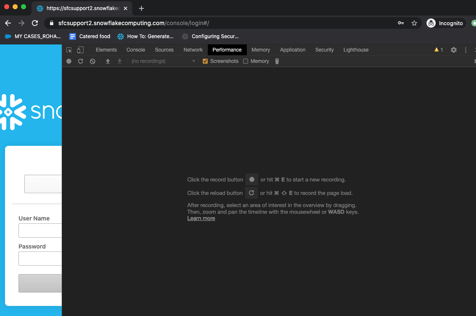The image size is (476, 316).
Task: Click the reload-and-record page load icon
Action: [x=80, y=61]
